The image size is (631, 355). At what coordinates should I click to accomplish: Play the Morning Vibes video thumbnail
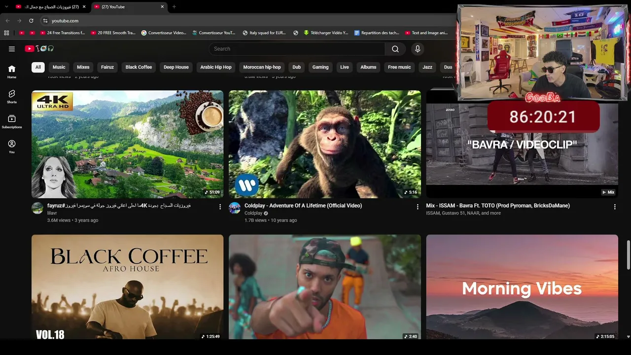522,287
